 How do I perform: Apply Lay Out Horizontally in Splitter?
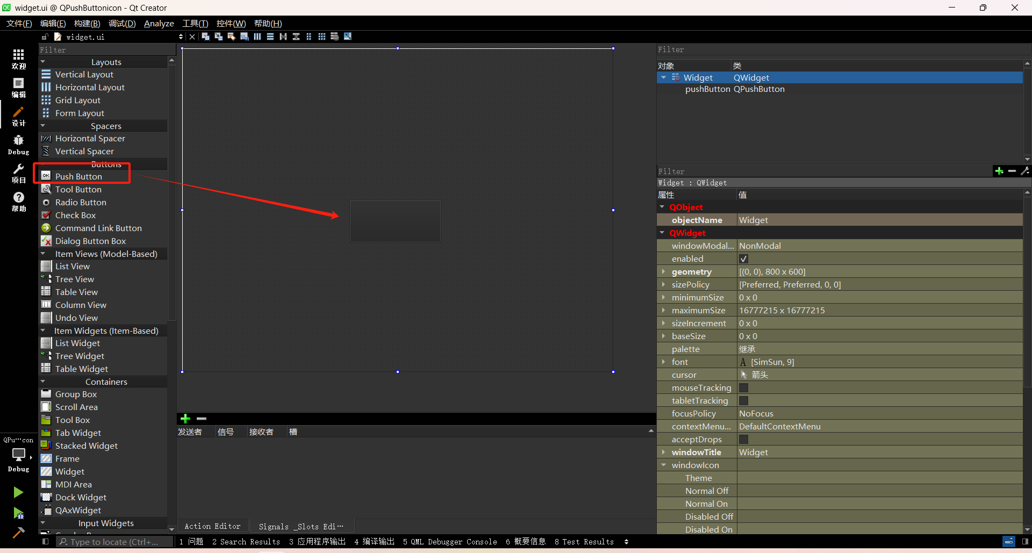tap(283, 37)
